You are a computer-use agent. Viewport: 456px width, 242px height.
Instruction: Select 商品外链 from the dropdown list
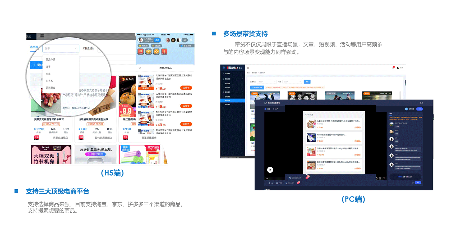click(50, 60)
